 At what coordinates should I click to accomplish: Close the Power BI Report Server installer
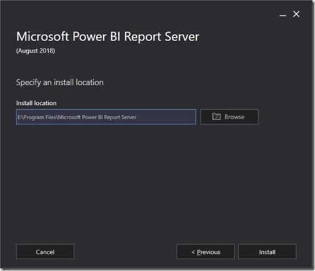[x=296, y=14]
